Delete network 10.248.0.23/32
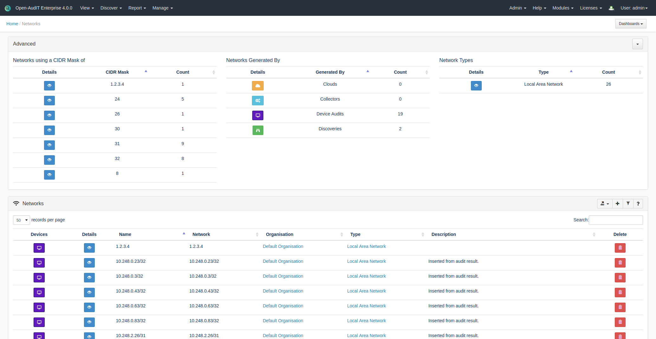The width and height of the screenshot is (656, 339). click(620, 263)
